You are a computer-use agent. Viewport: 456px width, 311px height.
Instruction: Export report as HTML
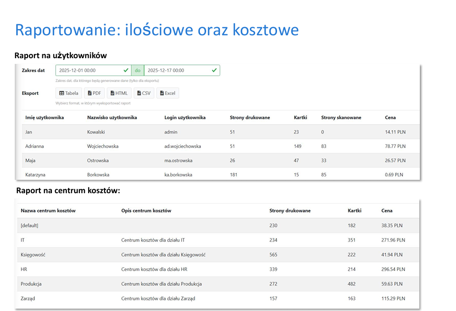coord(119,93)
